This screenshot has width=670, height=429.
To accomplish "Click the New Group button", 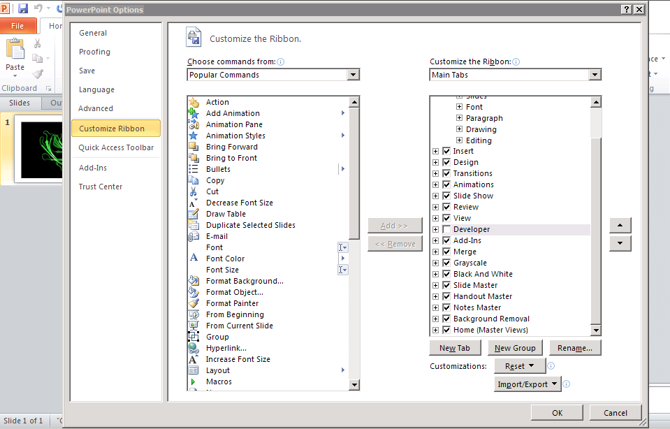I will 515,348.
